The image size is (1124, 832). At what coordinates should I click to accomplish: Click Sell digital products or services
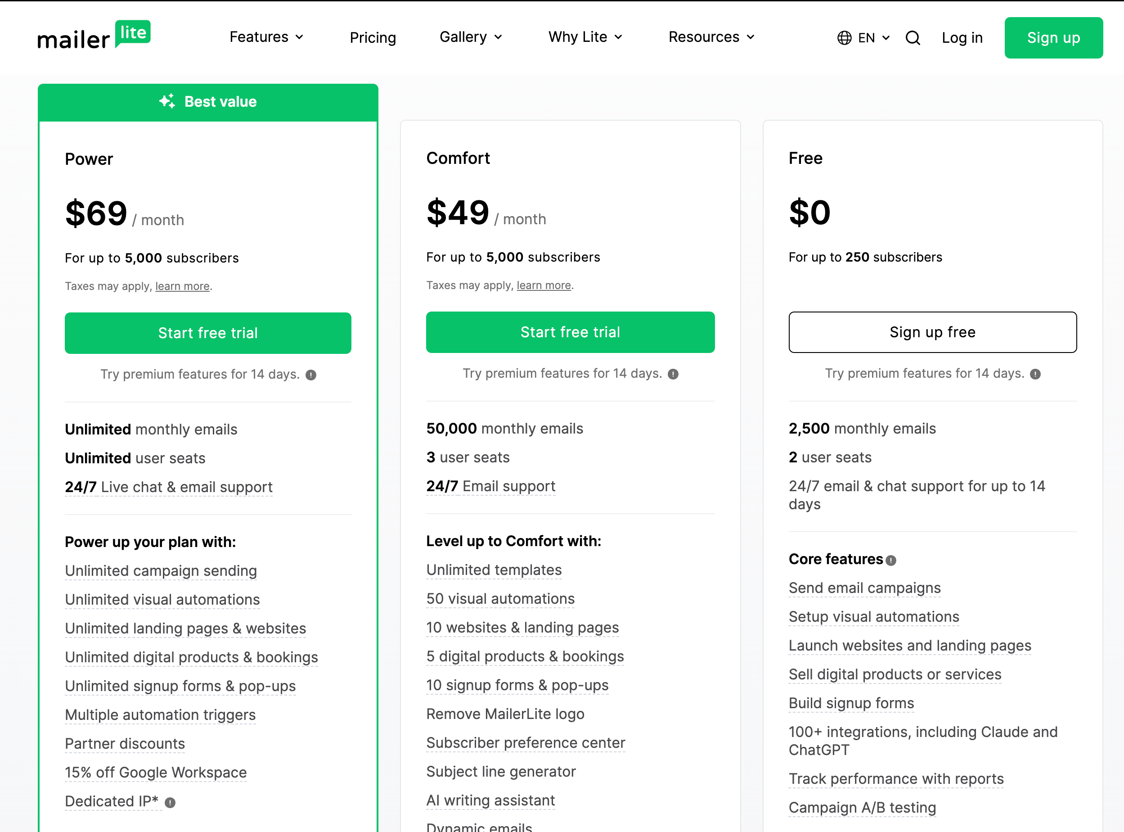point(895,674)
